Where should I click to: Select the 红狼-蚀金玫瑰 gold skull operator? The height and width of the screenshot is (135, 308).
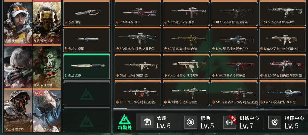47,22
